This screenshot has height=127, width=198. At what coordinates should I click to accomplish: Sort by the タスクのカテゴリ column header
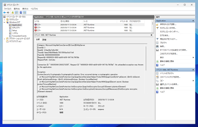click(136, 21)
